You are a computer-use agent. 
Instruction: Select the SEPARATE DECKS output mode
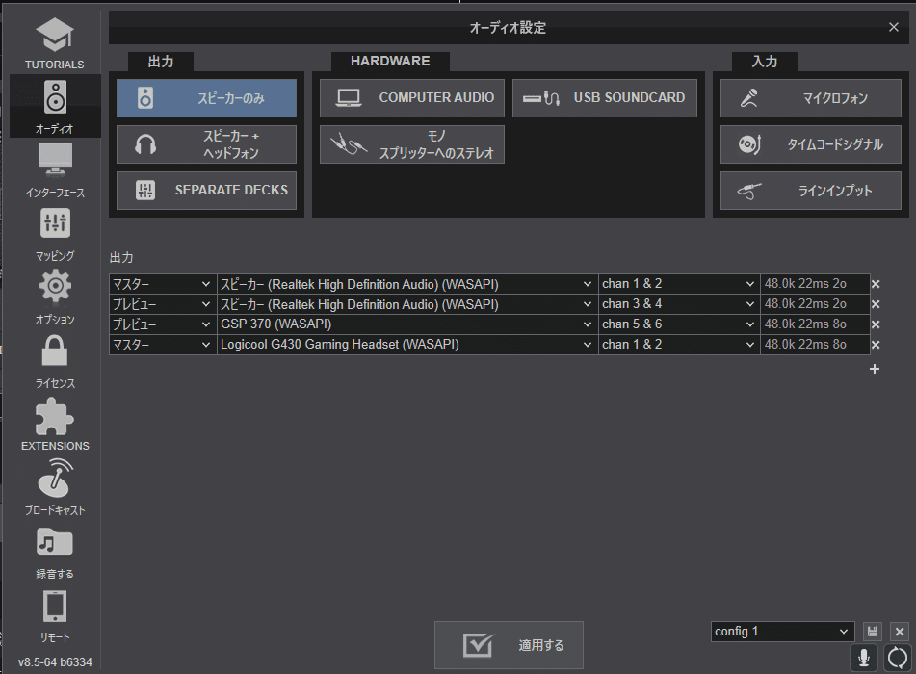(x=205, y=191)
